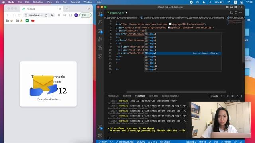This screenshot has height=143, width=255.
Task: Toggle the bottom panel layout icon
Action: (x=231, y=7)
